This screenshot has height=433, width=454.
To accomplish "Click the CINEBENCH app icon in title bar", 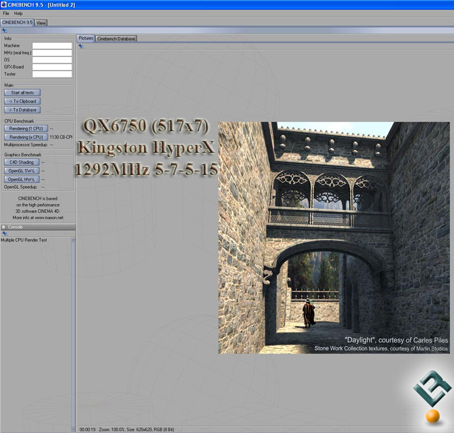I will tap(4, 5).
